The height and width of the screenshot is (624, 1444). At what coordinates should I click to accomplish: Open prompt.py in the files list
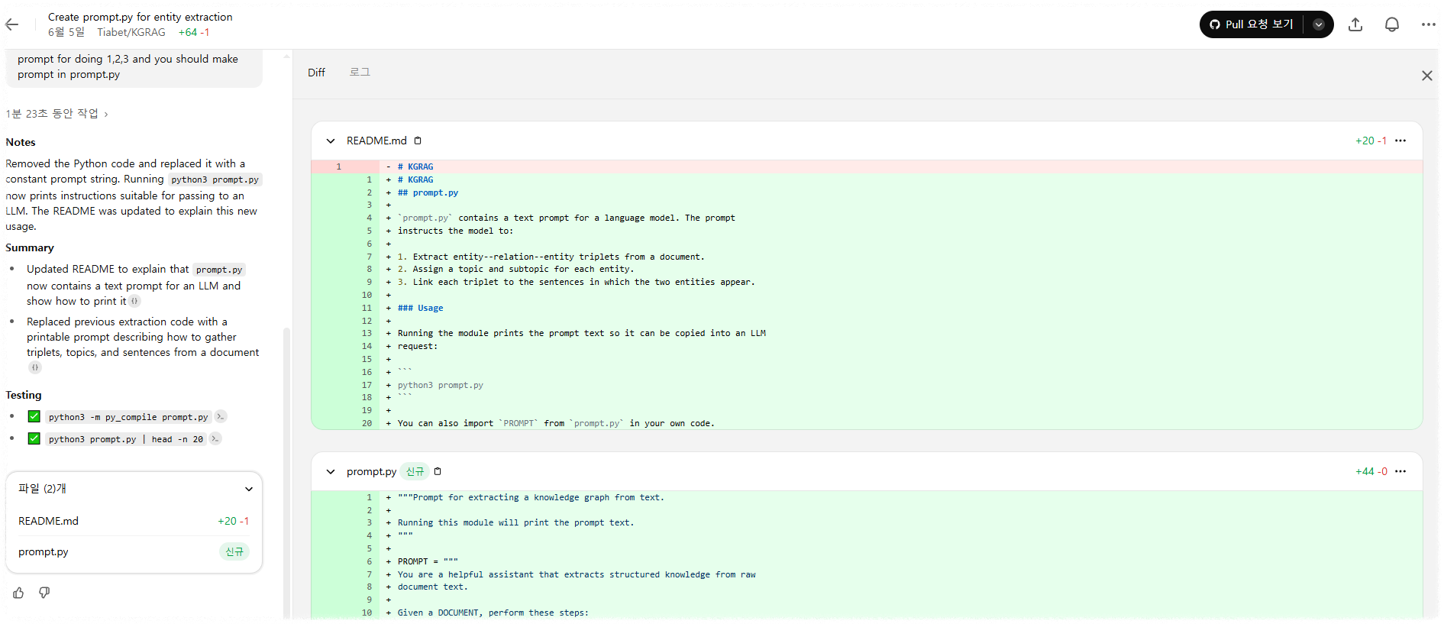134,551
